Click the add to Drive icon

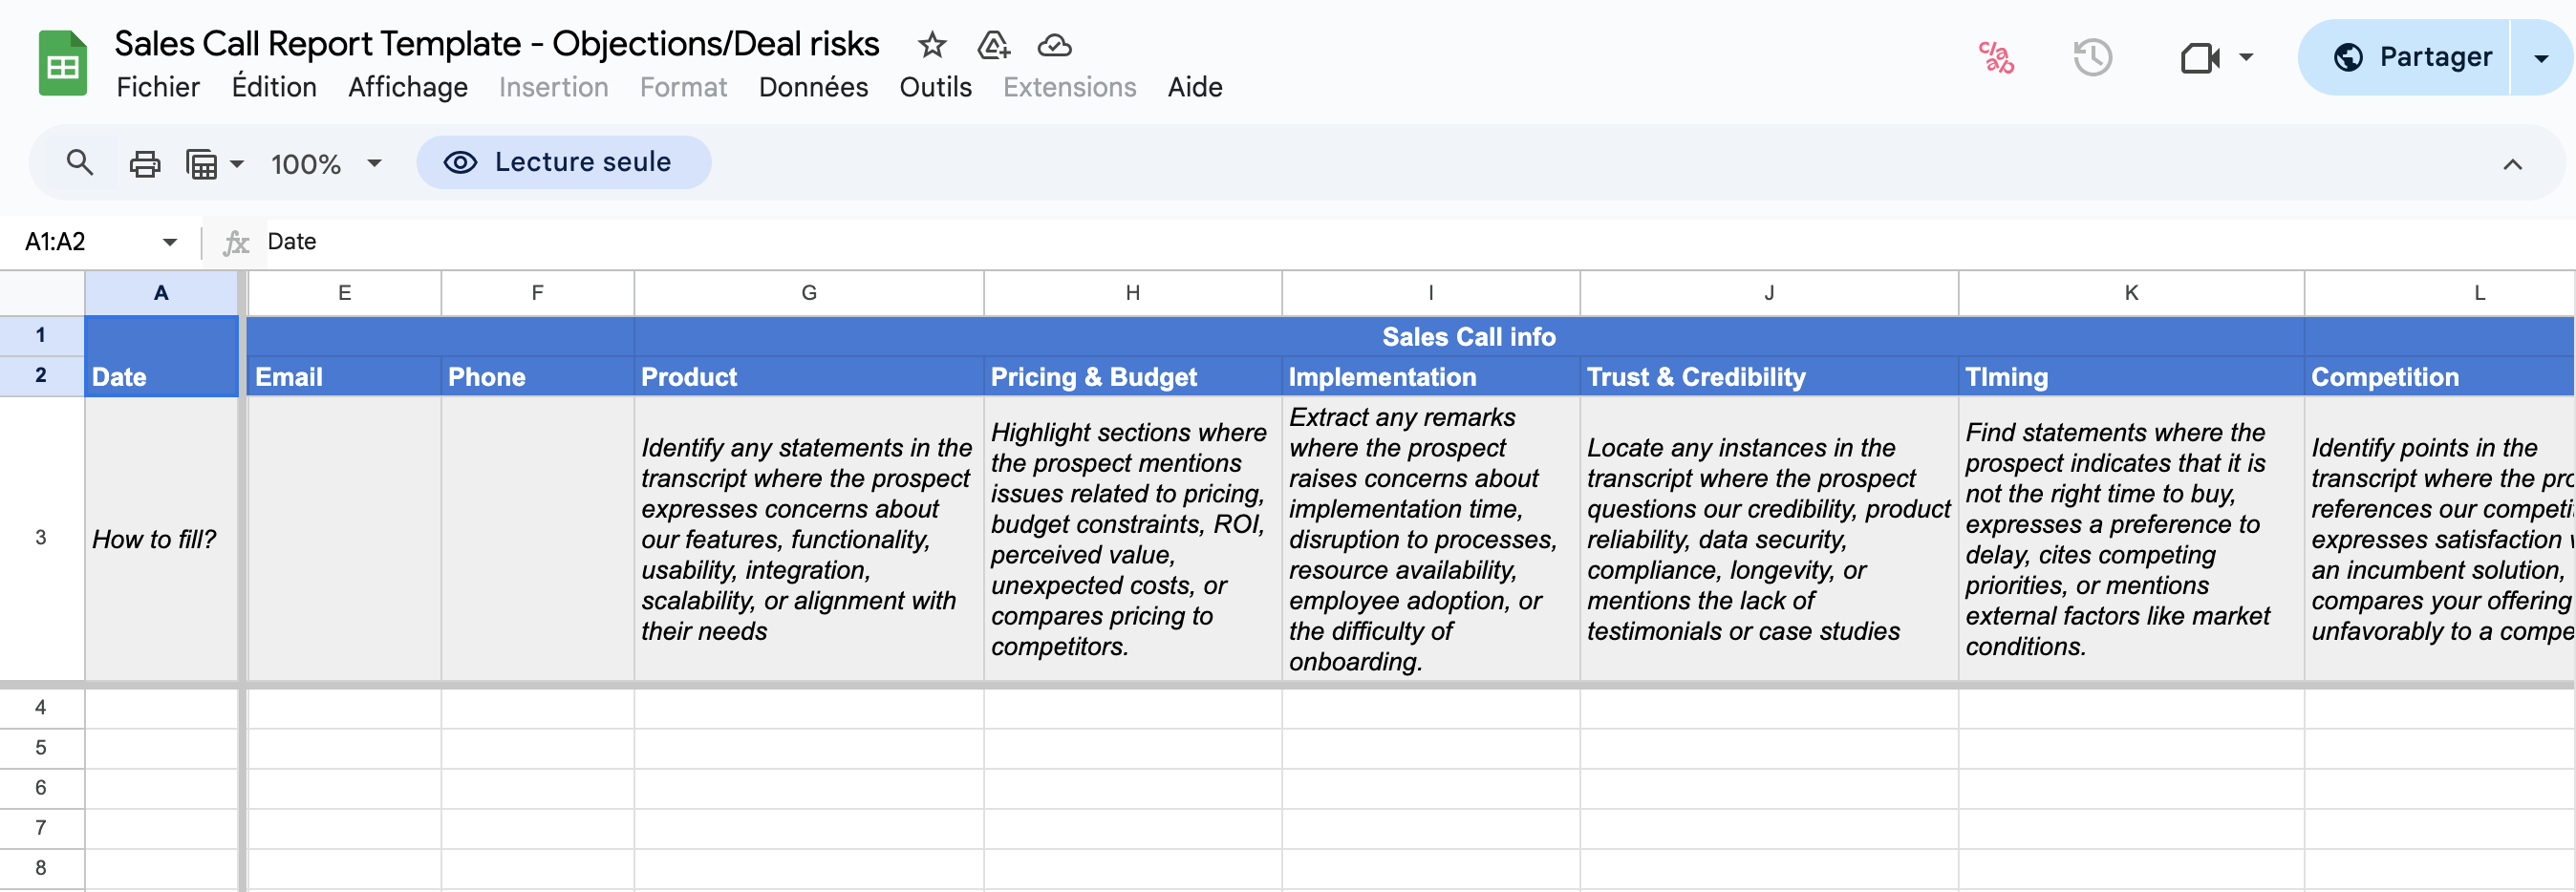[x=993, y=45]
